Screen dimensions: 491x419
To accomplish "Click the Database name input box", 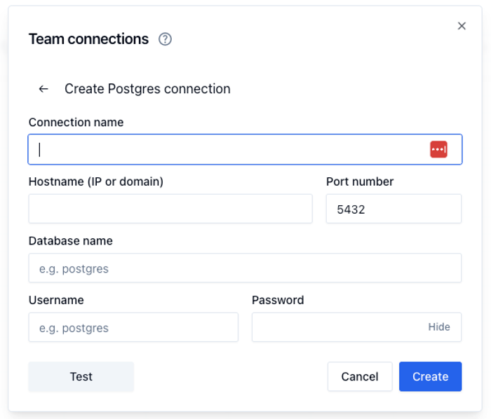I will [x=245, y=268].
